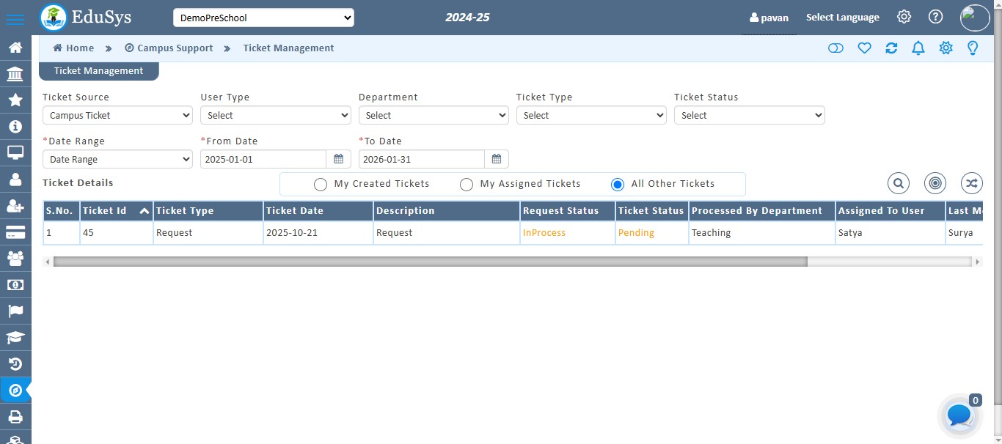Screen dimensions: 1002x444
Task: Open the graduation cap module in the sidebar
Action: point(15,337)
